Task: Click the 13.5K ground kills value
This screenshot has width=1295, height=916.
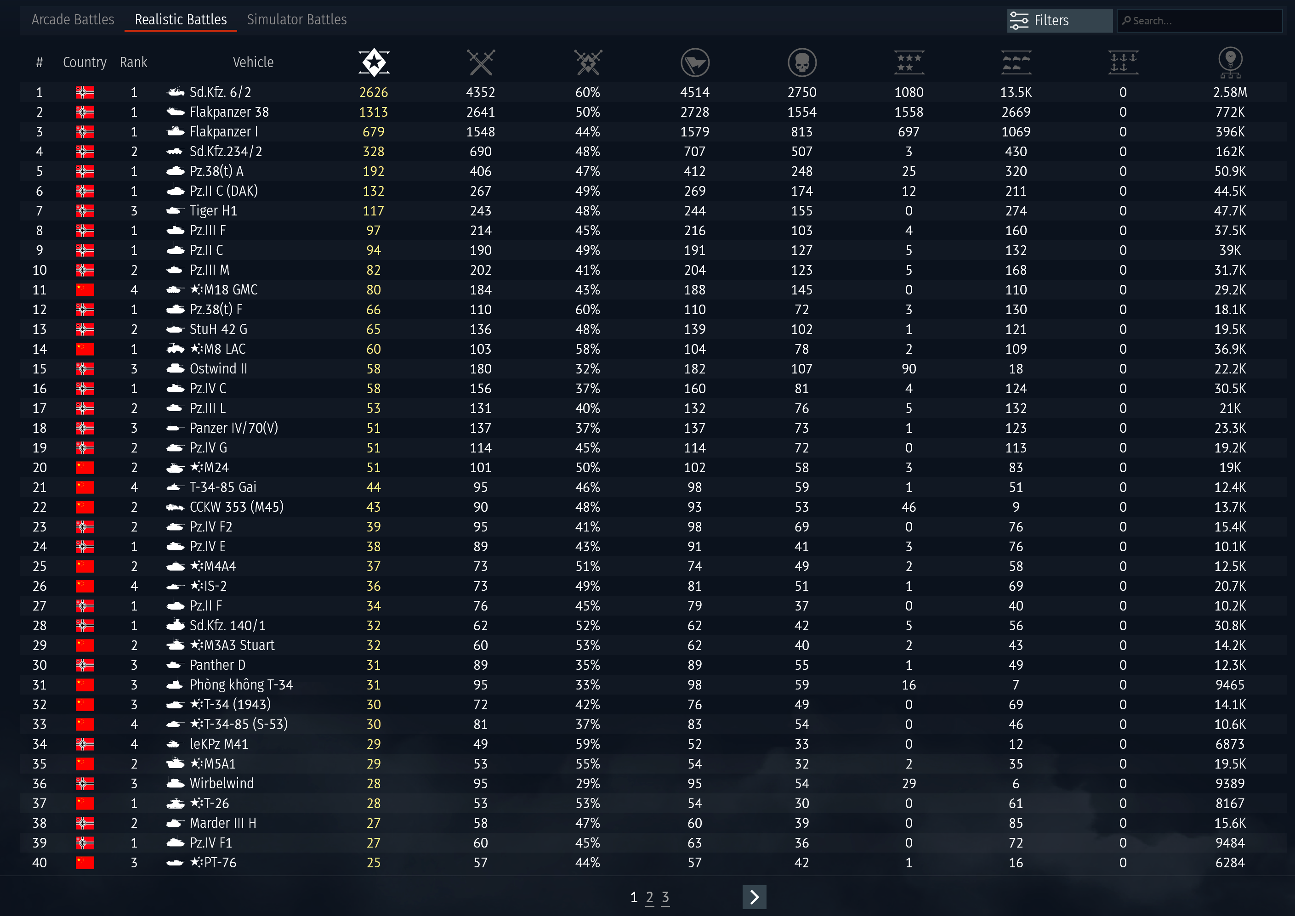Action: 1016,92
